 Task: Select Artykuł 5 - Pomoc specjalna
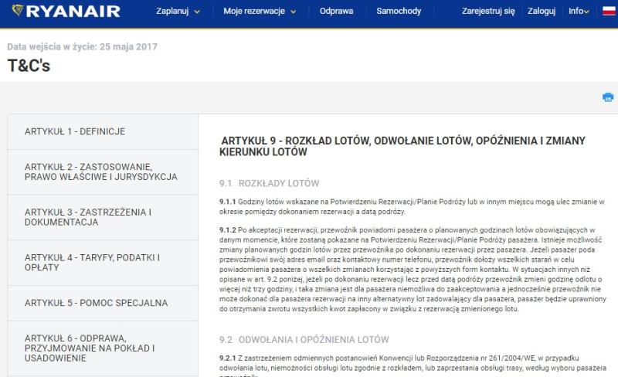click(x=103, y=304)
